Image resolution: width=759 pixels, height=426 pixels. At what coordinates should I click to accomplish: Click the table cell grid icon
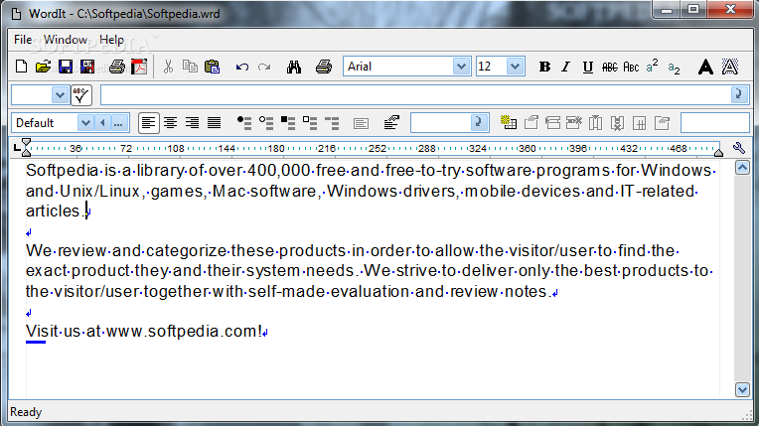[x=639, y=123]
